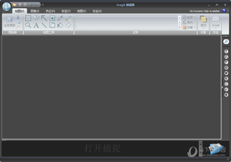This screenshot has width=231, height=162.
Task: Click the open folder quick-access icon
Action: [15, 5]
